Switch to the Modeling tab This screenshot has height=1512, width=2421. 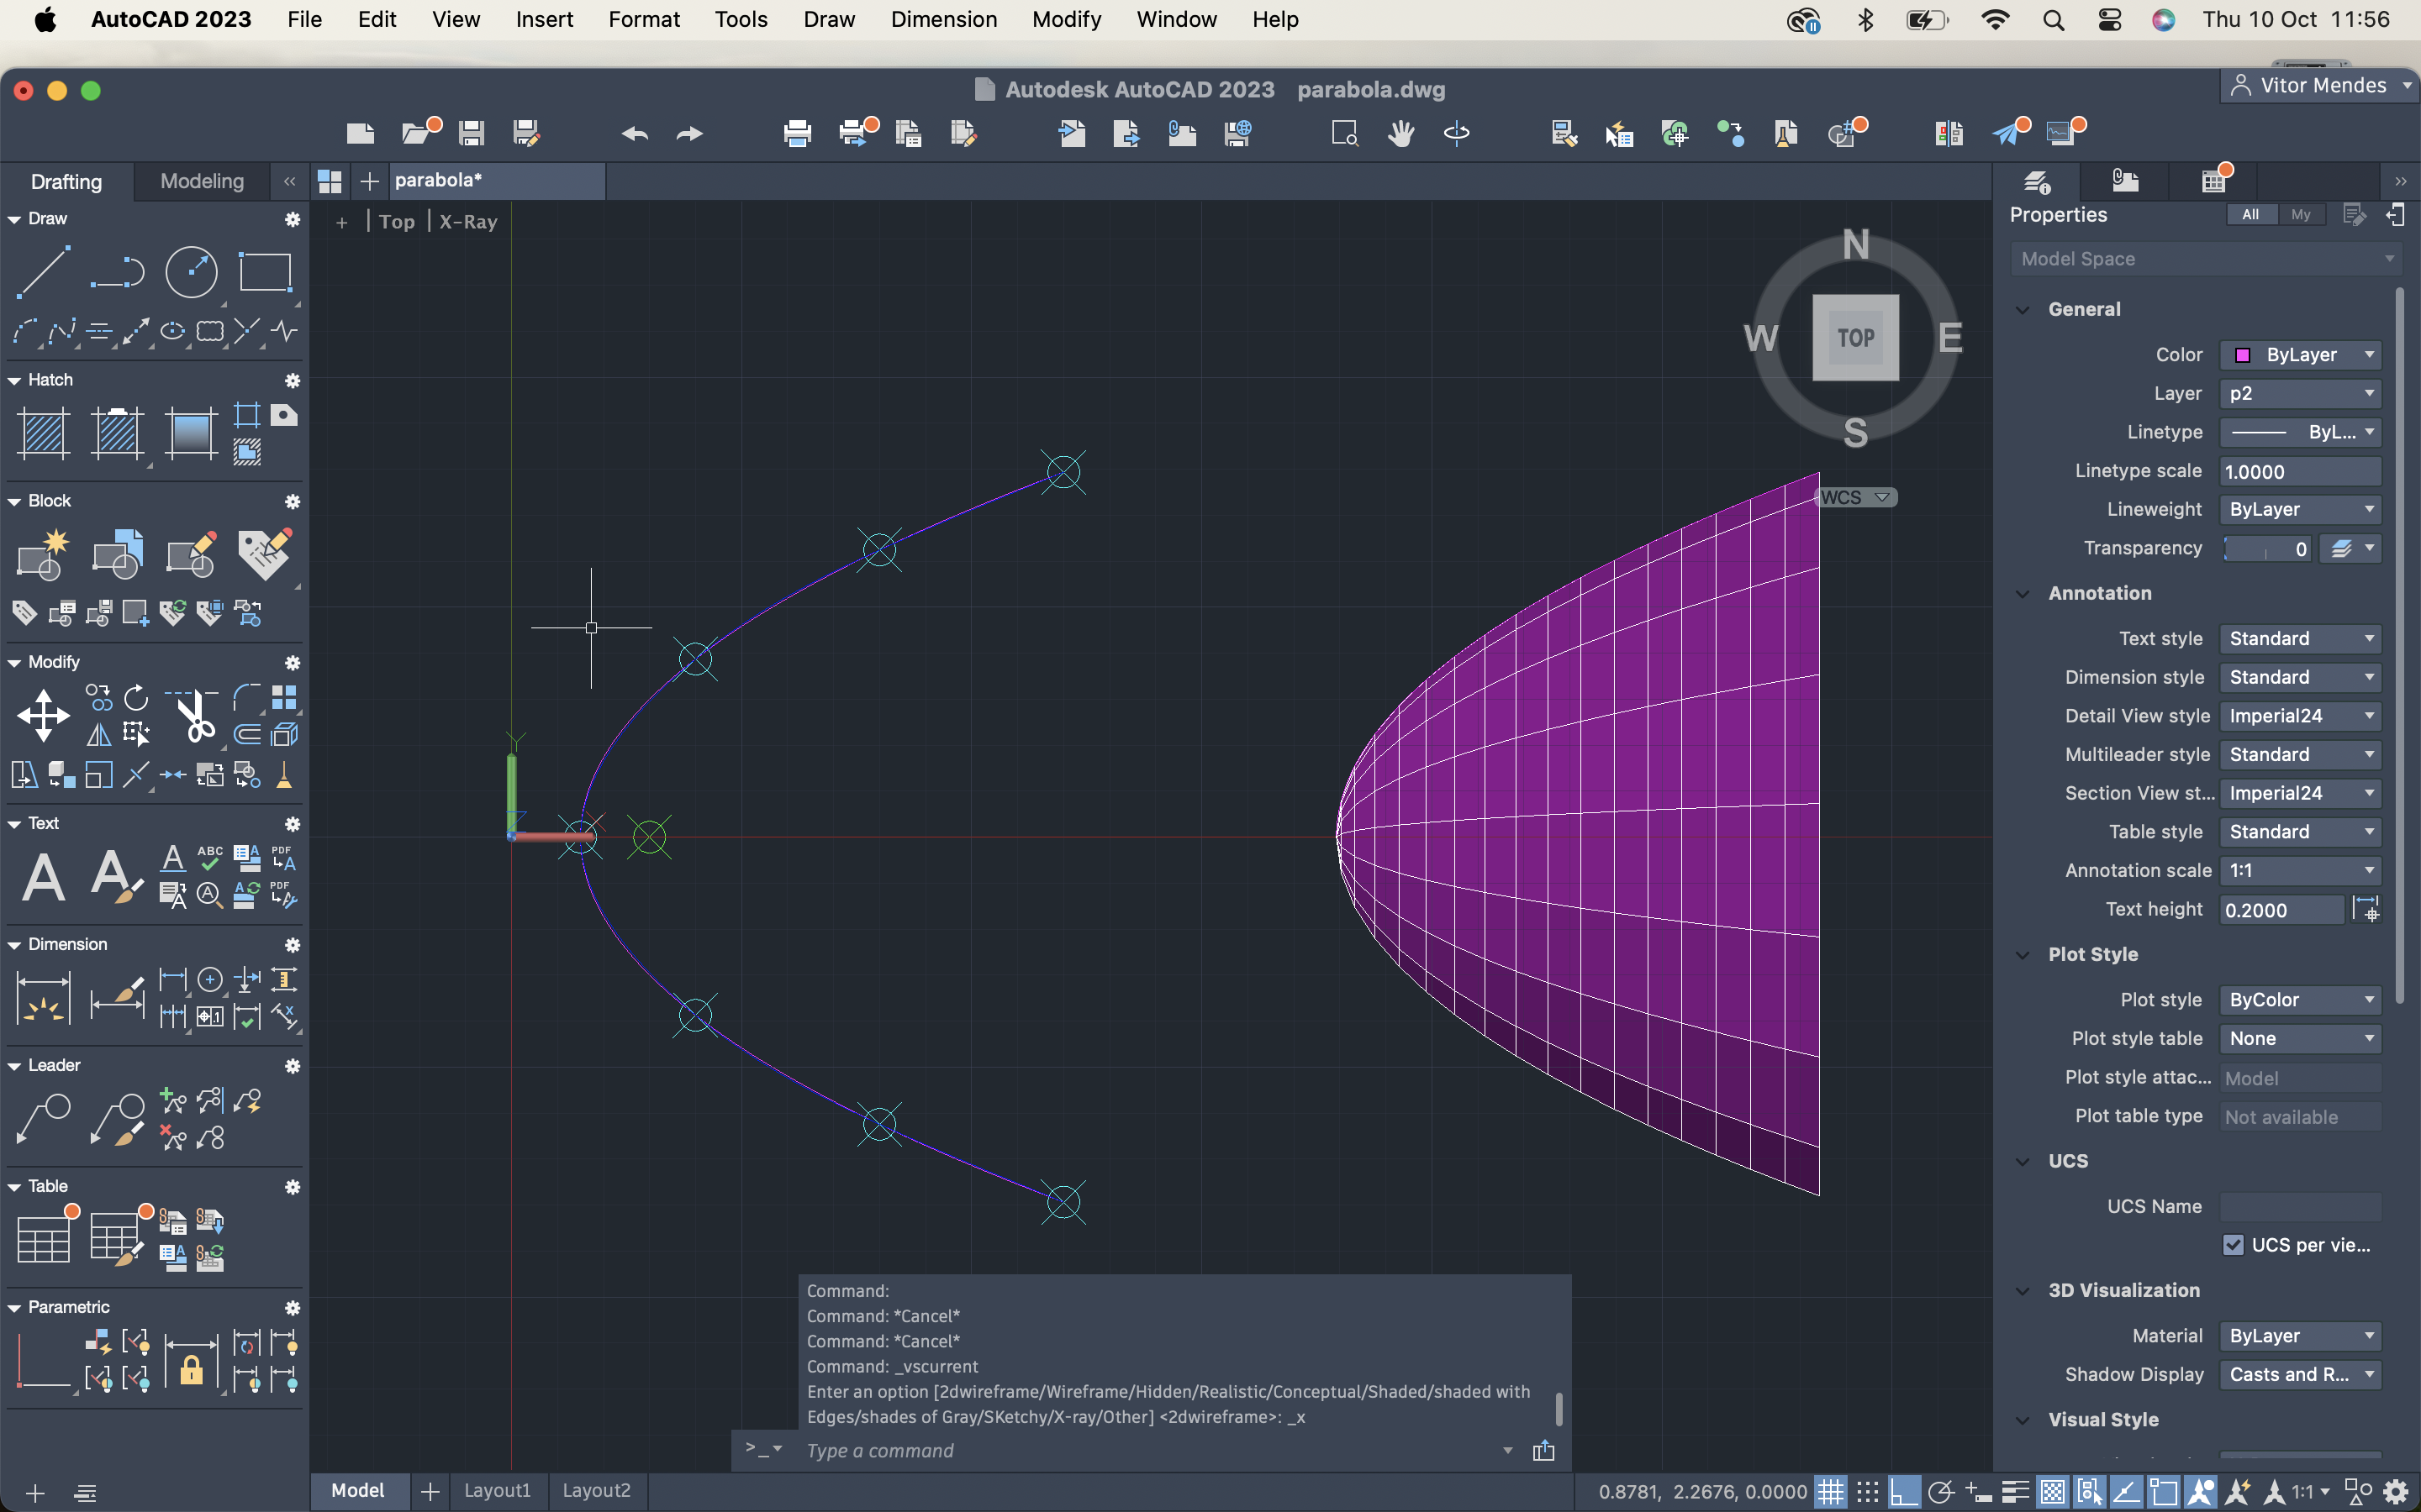pyautogui.click(x=202, y=181)
